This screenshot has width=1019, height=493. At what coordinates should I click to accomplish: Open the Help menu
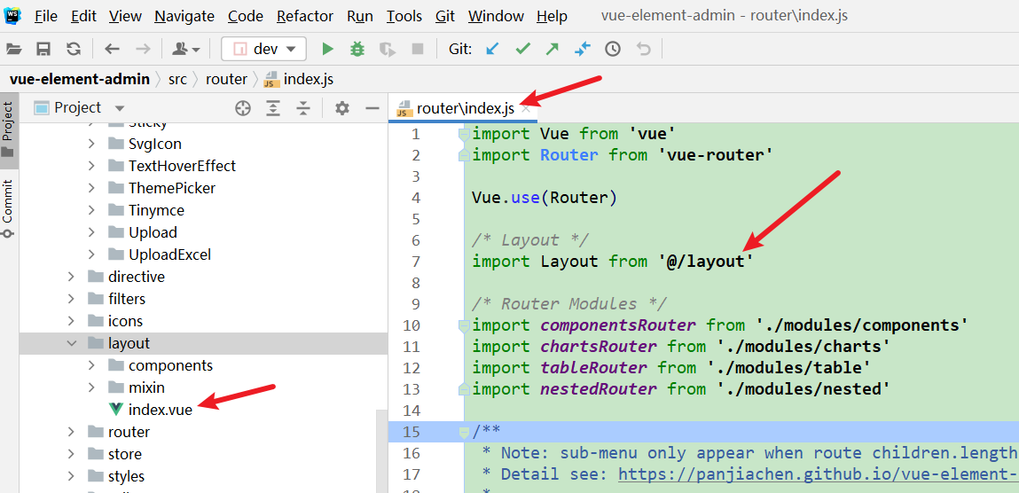(x=552, y=16)
